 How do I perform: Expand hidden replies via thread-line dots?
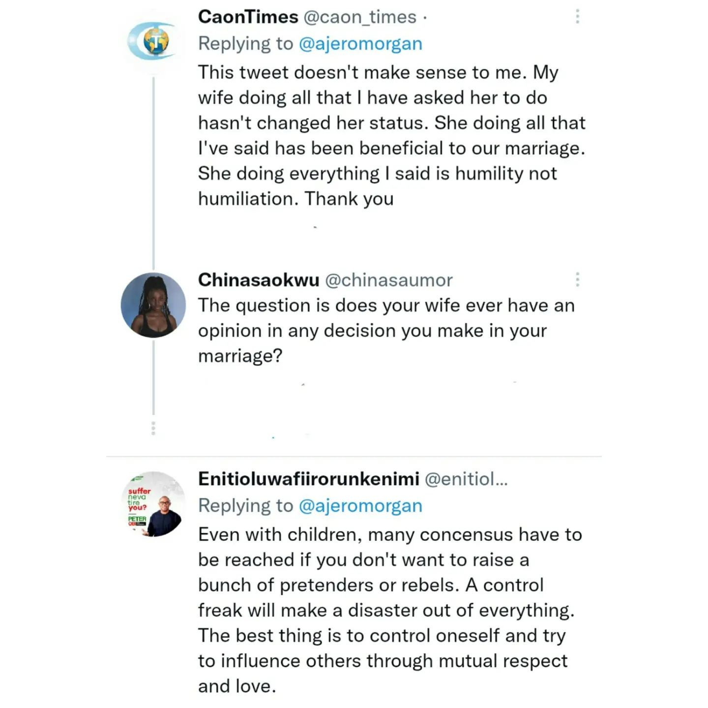(x=153, y=428)
